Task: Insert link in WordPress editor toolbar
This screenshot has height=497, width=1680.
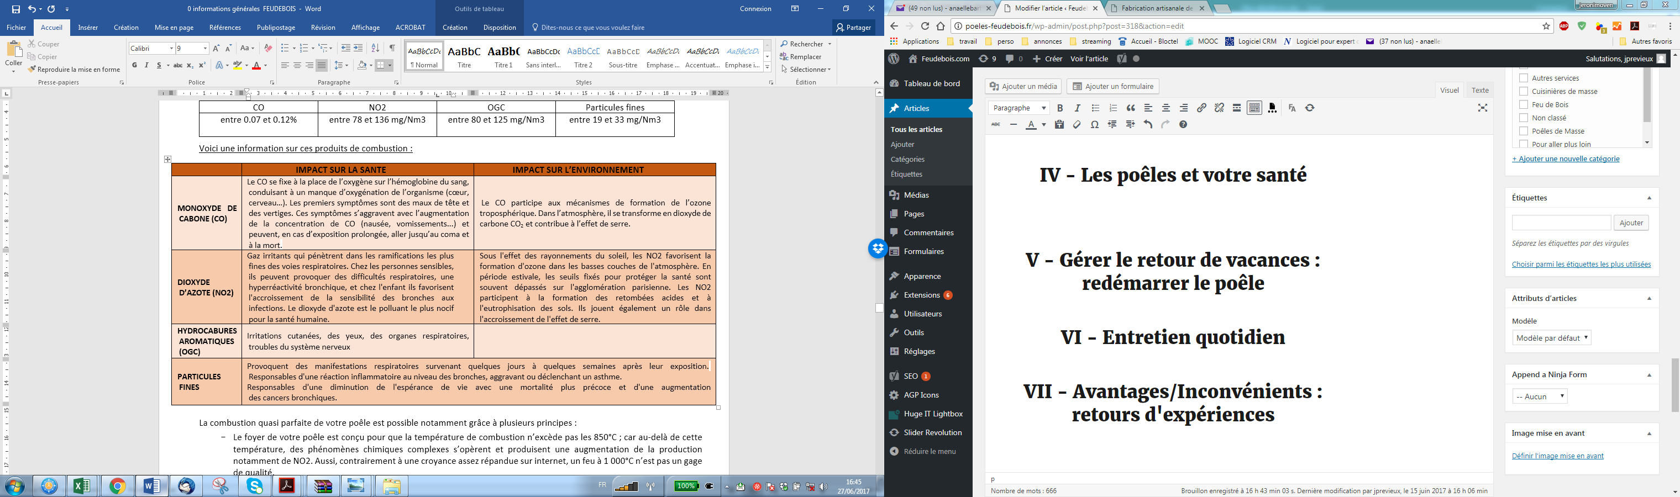Action: pyautogui.click(x=1201, y=108)
